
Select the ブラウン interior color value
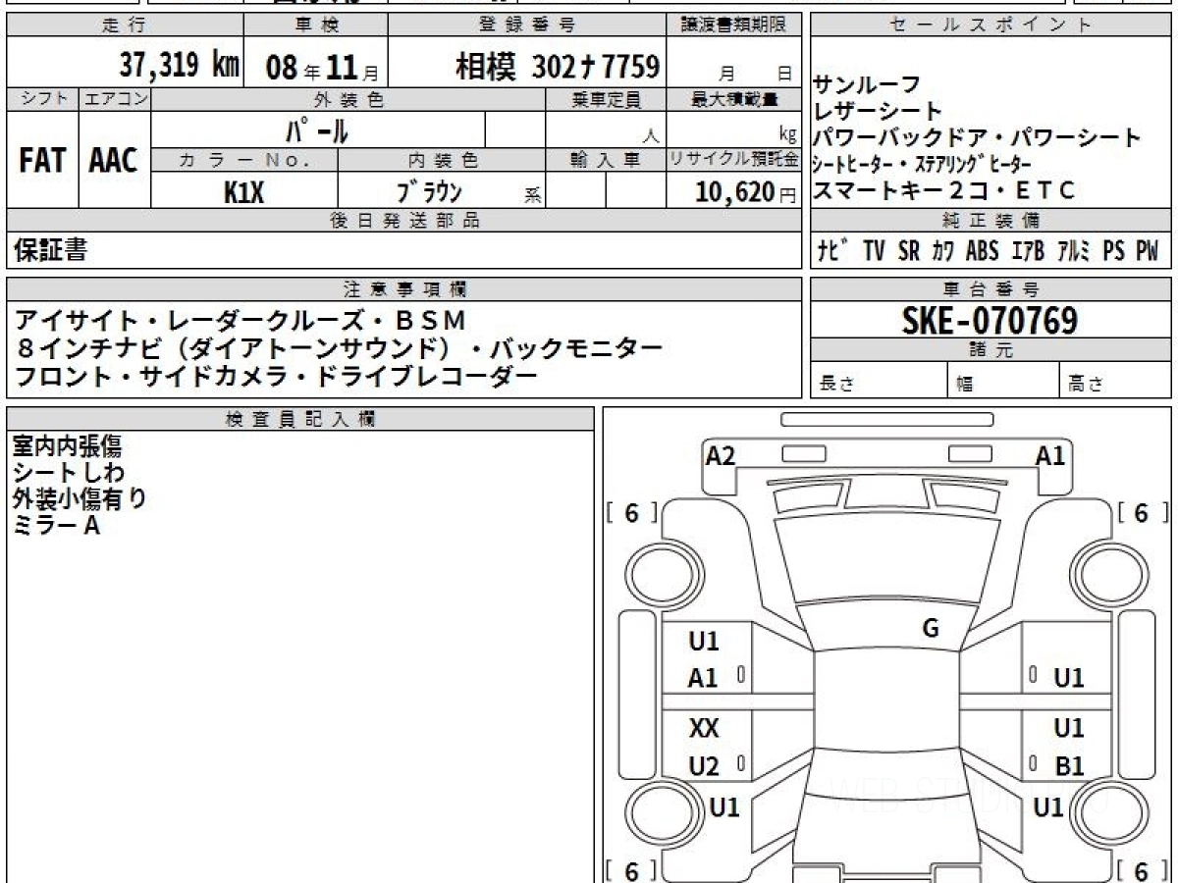point(429,192)
